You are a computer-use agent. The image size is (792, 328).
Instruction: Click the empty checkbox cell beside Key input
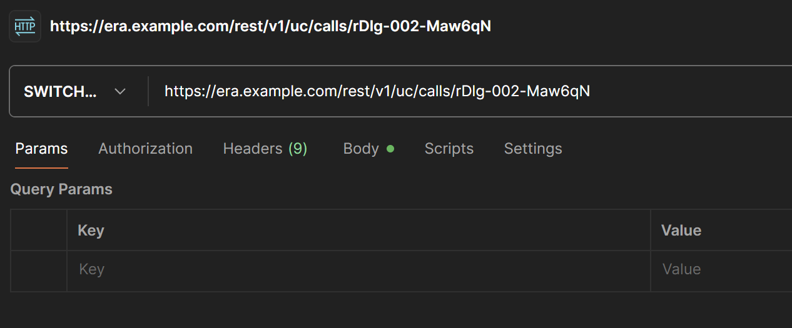coord(39,270)
